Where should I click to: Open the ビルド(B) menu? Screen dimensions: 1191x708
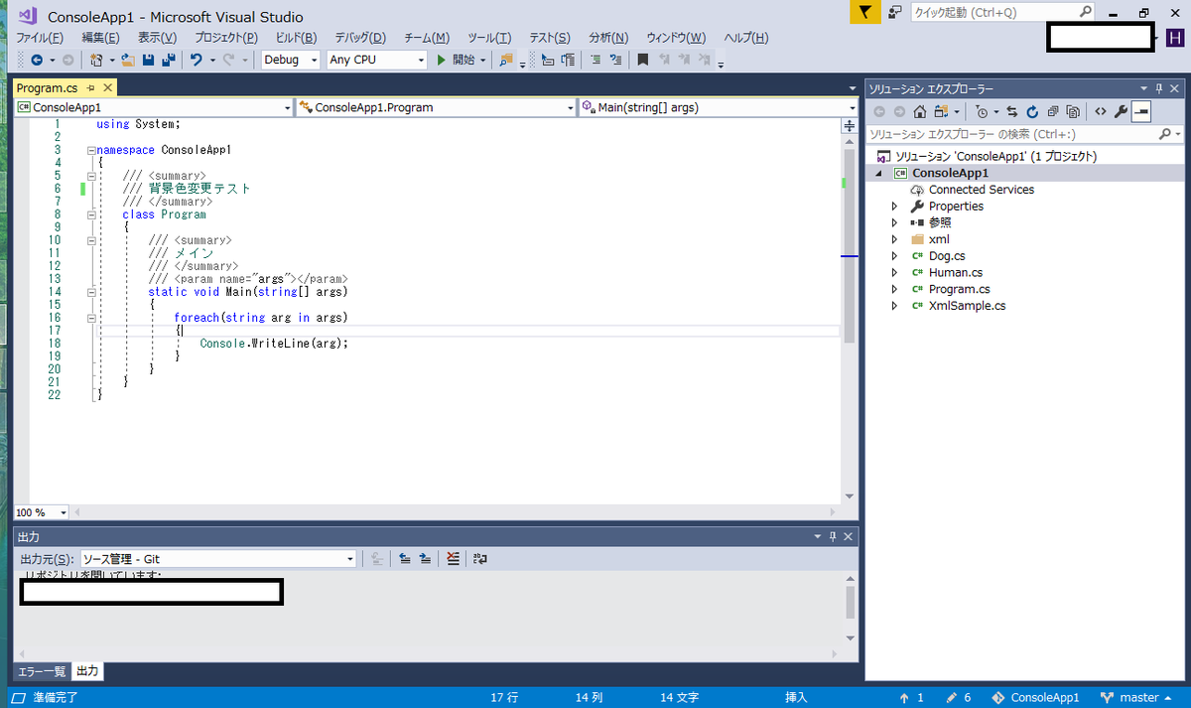point(296,38)
